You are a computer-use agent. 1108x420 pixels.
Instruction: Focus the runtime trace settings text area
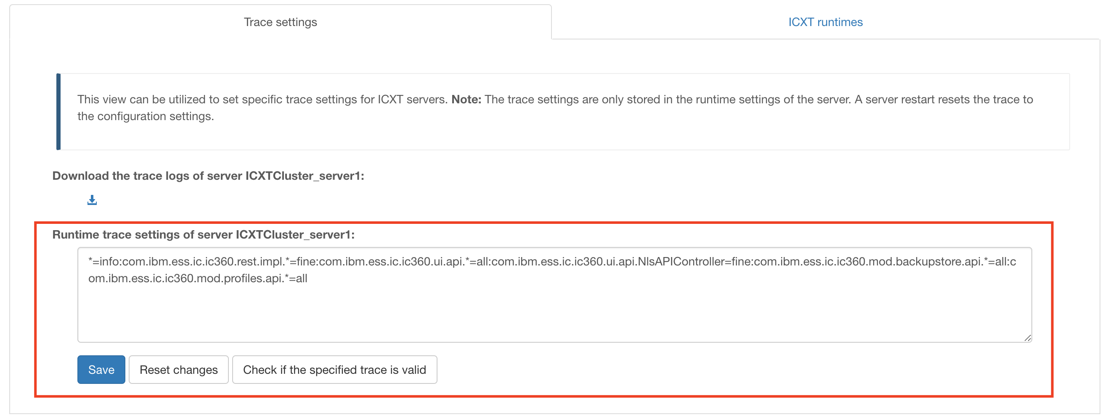(554, 295)
